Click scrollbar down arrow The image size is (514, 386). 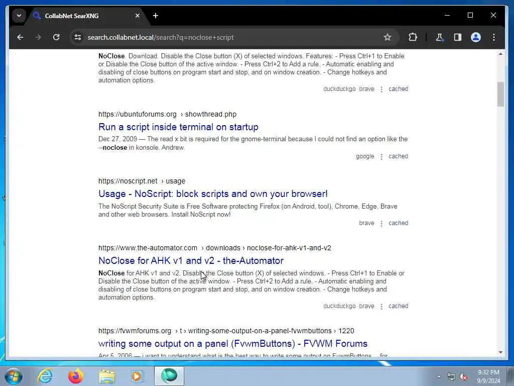click(x=500, y=352)
